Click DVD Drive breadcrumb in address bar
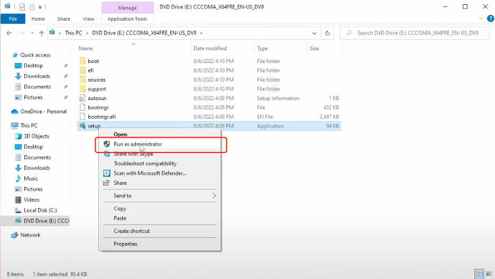 tap(144, 33)
